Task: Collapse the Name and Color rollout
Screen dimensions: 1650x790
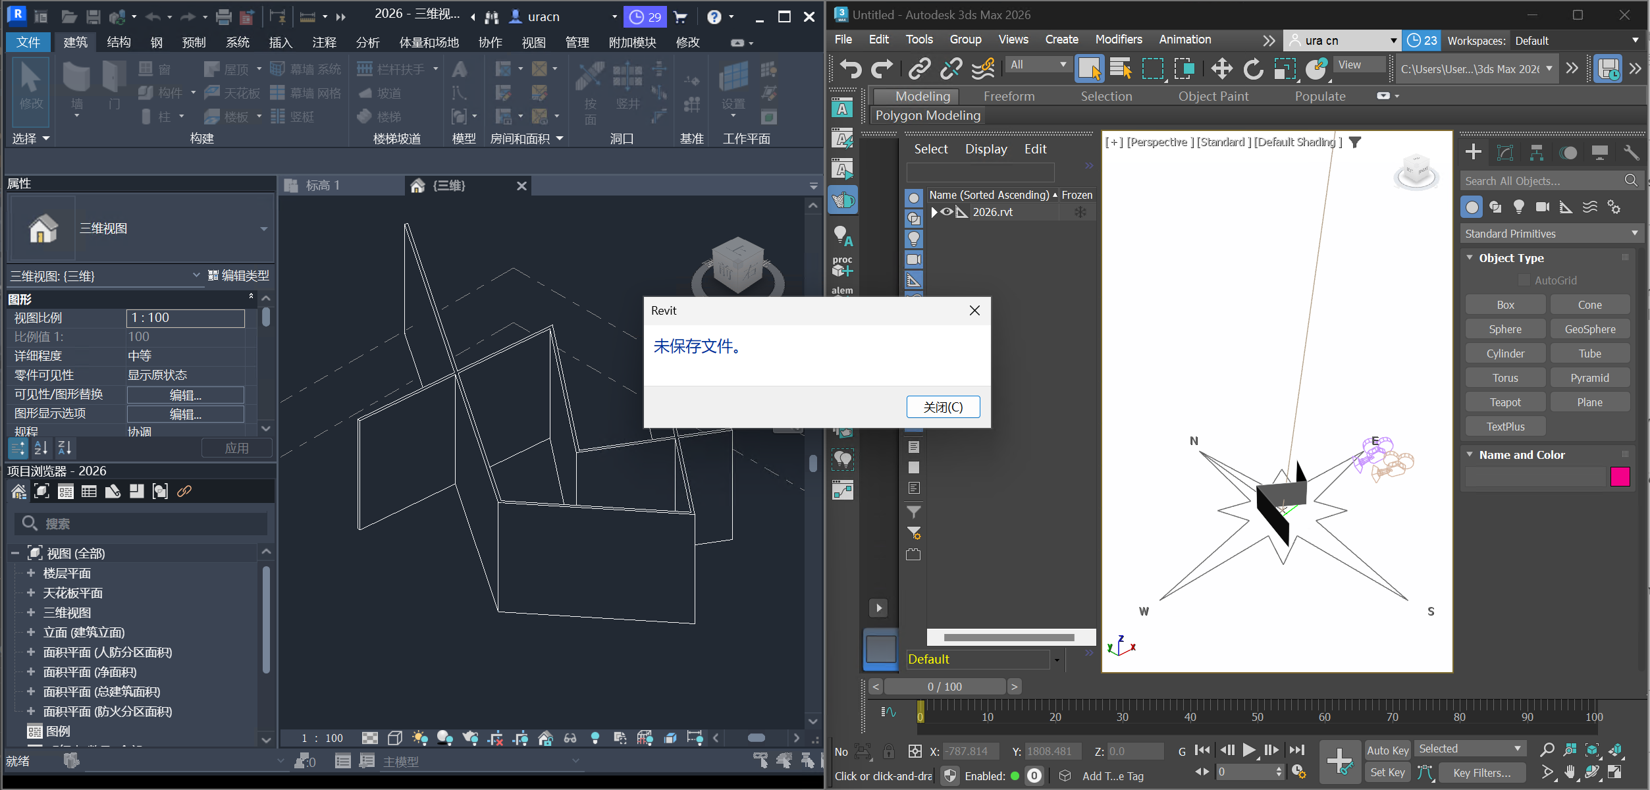Action: coord(1470,454)
